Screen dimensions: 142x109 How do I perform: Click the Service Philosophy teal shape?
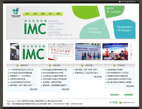point(95,29)
